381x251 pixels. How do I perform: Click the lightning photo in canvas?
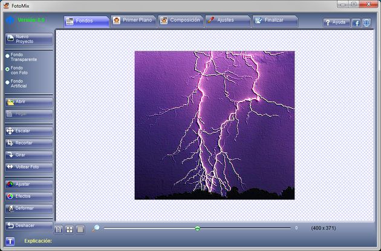pos(214,125)
